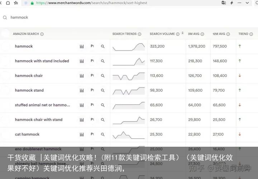Click down trend arrow in hammock chair row
Image resolution: width=258 pixels, height=179 pixels.
[240, 75]
